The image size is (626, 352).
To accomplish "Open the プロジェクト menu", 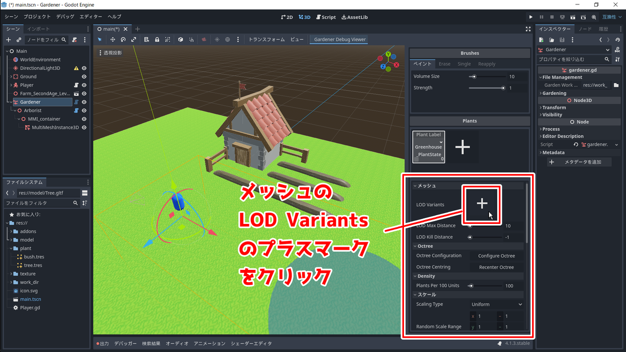I will coord(37,17).
